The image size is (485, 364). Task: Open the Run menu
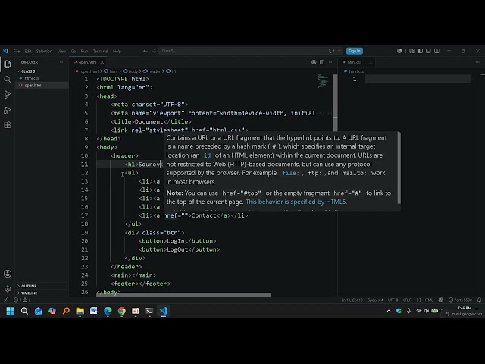(x=84, y=51)
